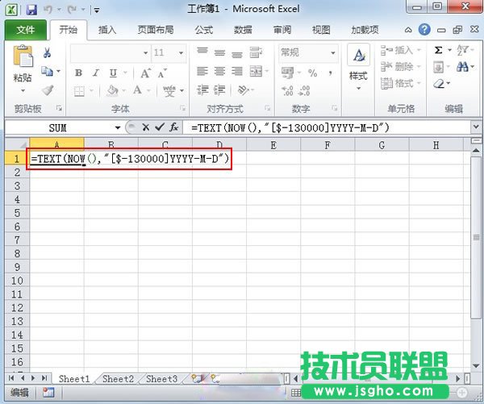Toggle wrap text icon
This screenshot has height=404, width=484.
pyautogui.click(x=257, y=52)
